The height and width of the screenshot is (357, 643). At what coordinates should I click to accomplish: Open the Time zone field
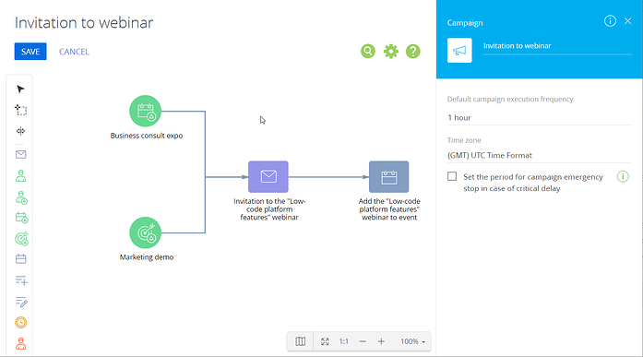coord(540,155)
